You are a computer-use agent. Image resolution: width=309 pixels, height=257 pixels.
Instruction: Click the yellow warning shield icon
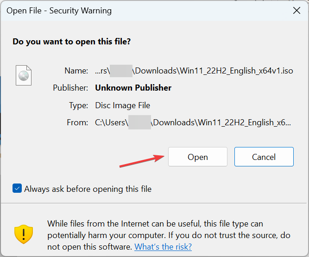[x=23, y=234]
